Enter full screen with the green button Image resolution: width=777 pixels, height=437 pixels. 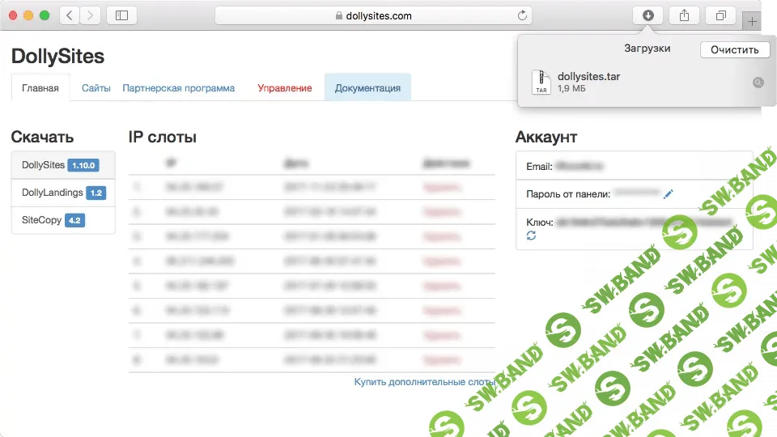45,15
